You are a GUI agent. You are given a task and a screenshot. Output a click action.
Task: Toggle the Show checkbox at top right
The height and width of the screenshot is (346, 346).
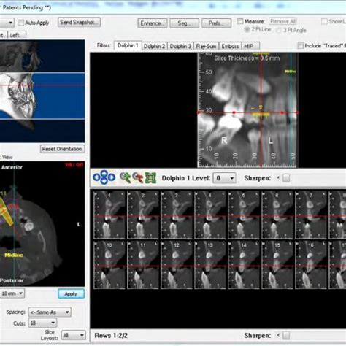click(x=324, y=21)
